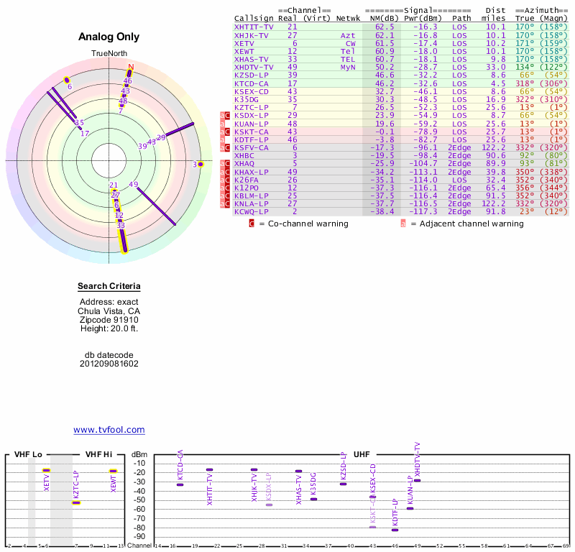Open the www.tvfool.com link
The height and width of the screenshot is (552, 575).
[109, 430]
